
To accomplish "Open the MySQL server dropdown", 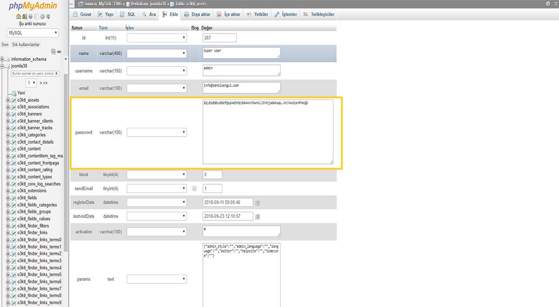I will pos(33,33).
